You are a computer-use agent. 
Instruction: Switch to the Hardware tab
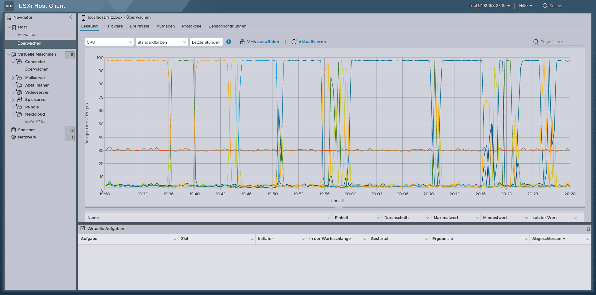click(113, 26)
